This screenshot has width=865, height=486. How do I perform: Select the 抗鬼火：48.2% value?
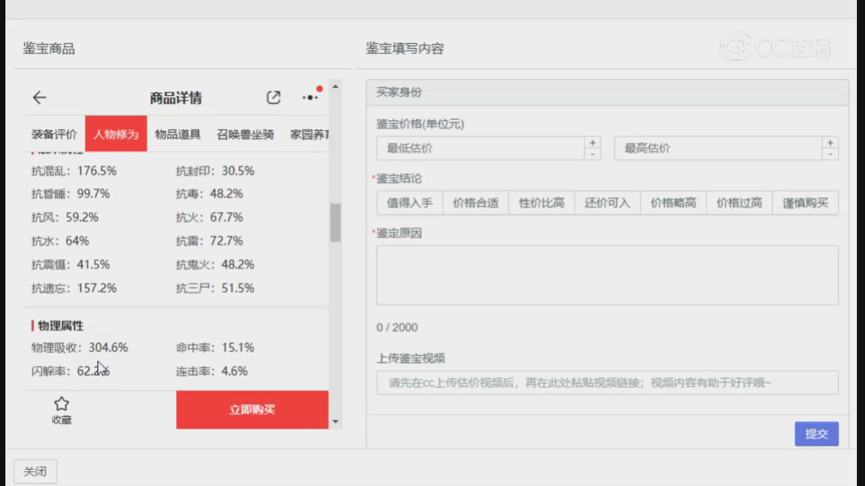215,265
